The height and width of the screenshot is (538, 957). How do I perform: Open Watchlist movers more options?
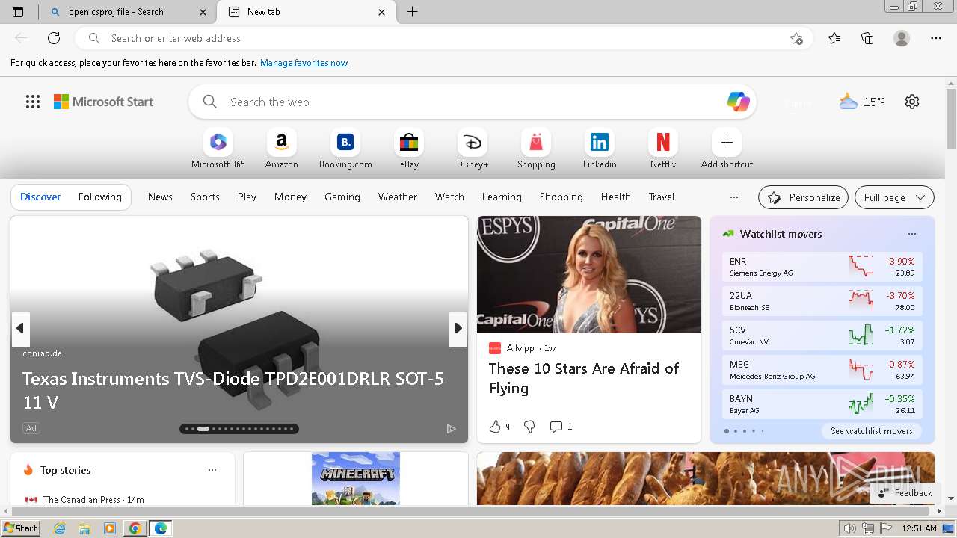[x=911, y=234]
